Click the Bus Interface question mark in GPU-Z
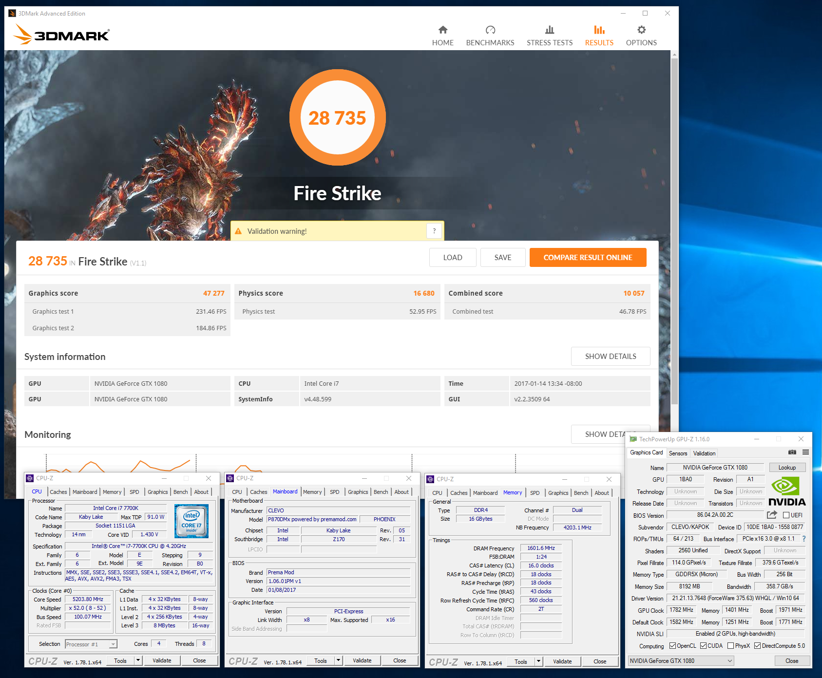The height and width of the screenshot is (678, 822). click(804, 539)
